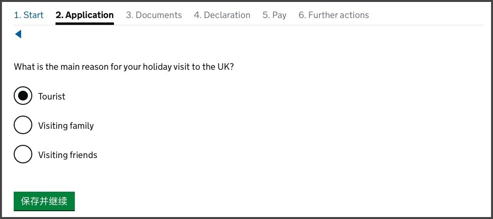
Task: Click the Visiting family label text
Action: pyautogui.click(x=66, y=126)
